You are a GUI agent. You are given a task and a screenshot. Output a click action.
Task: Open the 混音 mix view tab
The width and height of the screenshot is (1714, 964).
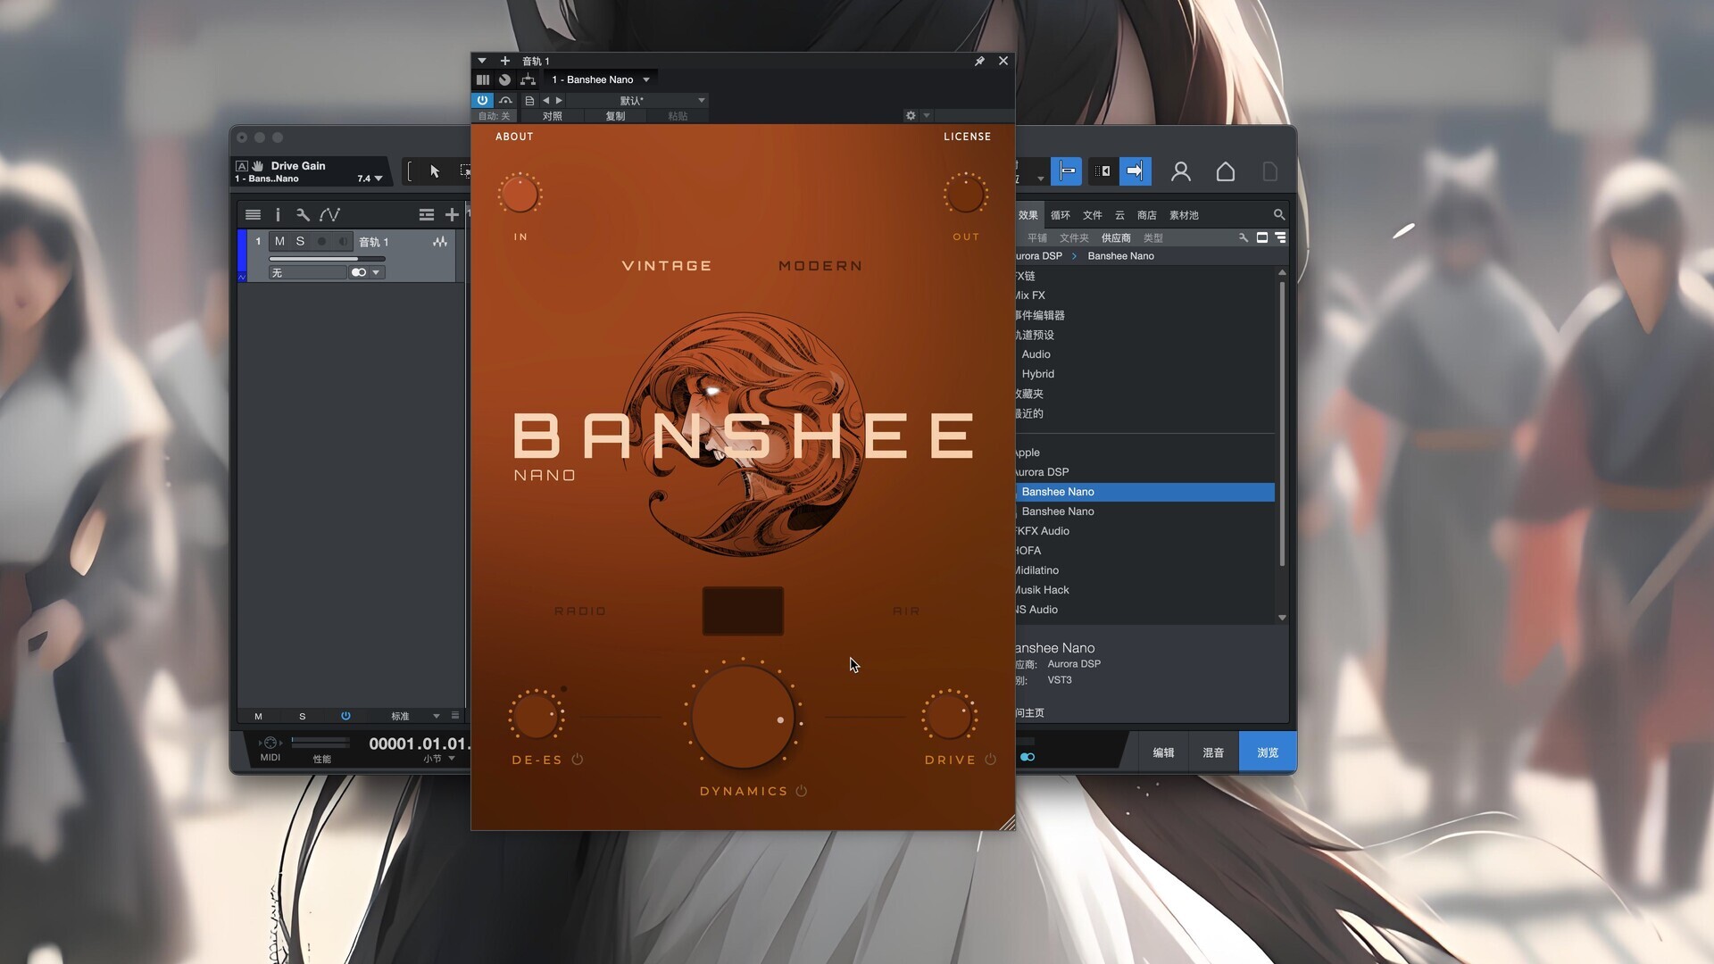pyautogui.click(x=1212, y=752)
